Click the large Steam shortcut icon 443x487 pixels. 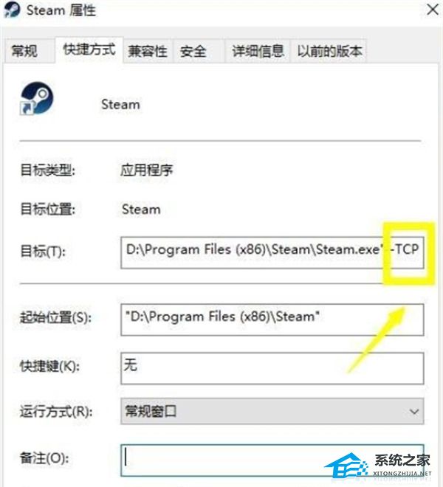click(x=37, y=98)
